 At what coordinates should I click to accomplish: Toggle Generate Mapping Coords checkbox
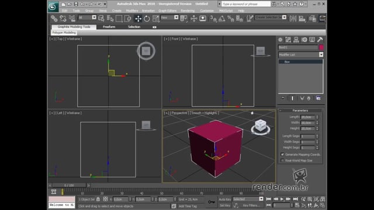coord(282,154)
